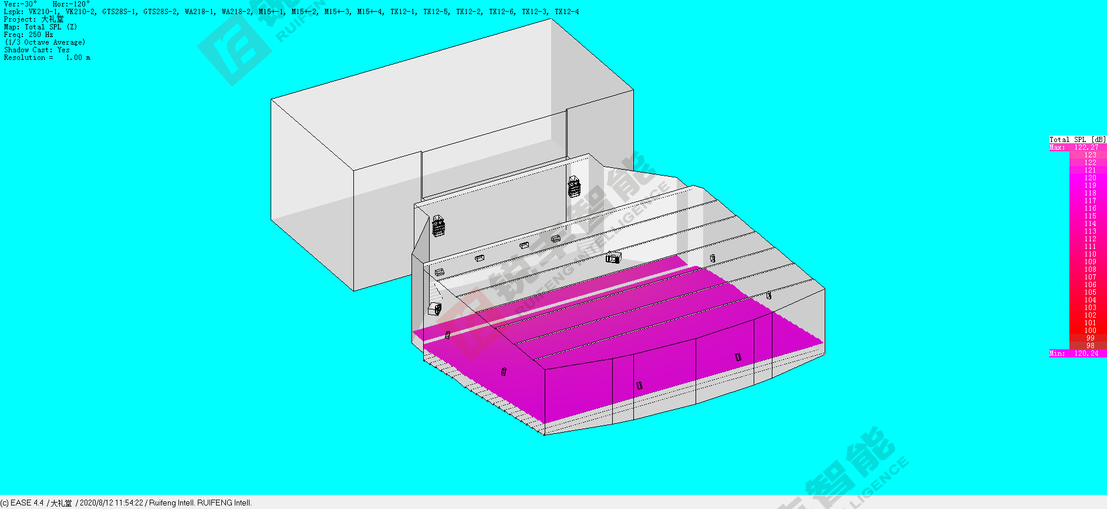Click the Shadow Cast: Yes text
This screenshot has height=509, width=1107.
click(x=36, y=50)
